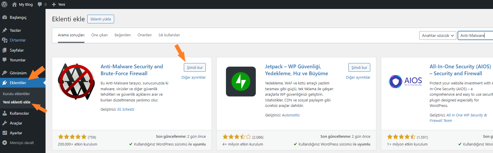
Task: Open Sayfalar menu item
Action: pyautogui.click(x=17, y=50)
